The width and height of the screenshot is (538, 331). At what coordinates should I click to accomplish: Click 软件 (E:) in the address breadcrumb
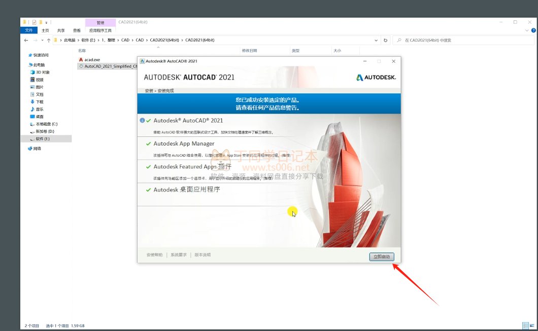88,40
